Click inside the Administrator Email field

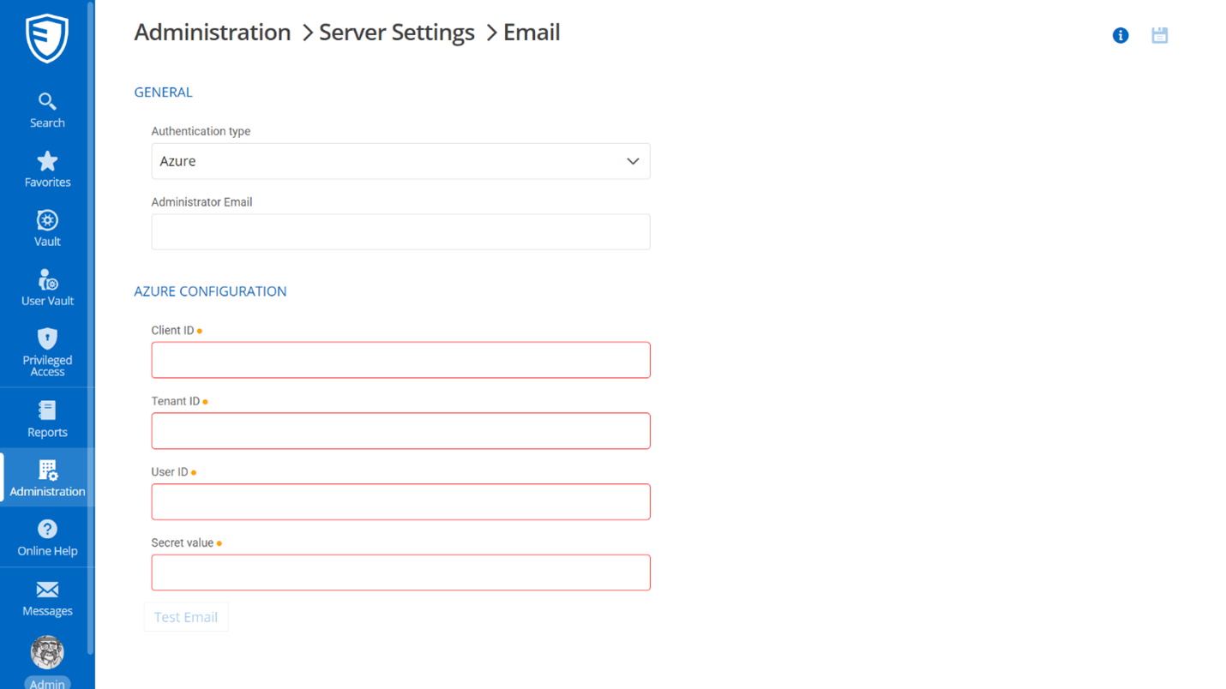(400, 231)
